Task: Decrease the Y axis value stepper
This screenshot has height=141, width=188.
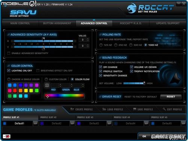Action: [x=88, y=47]
